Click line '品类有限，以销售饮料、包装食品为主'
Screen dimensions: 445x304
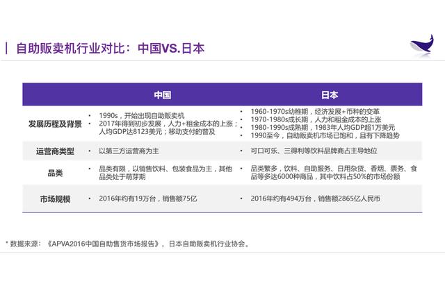(x=156, y=169)
